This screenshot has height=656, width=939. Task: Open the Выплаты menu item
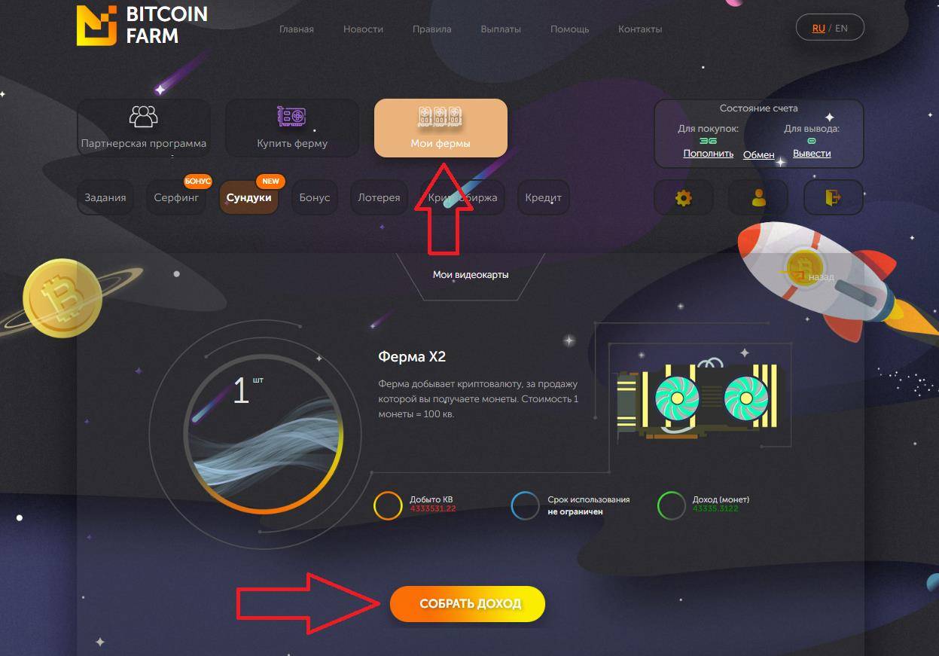point(501,29)
